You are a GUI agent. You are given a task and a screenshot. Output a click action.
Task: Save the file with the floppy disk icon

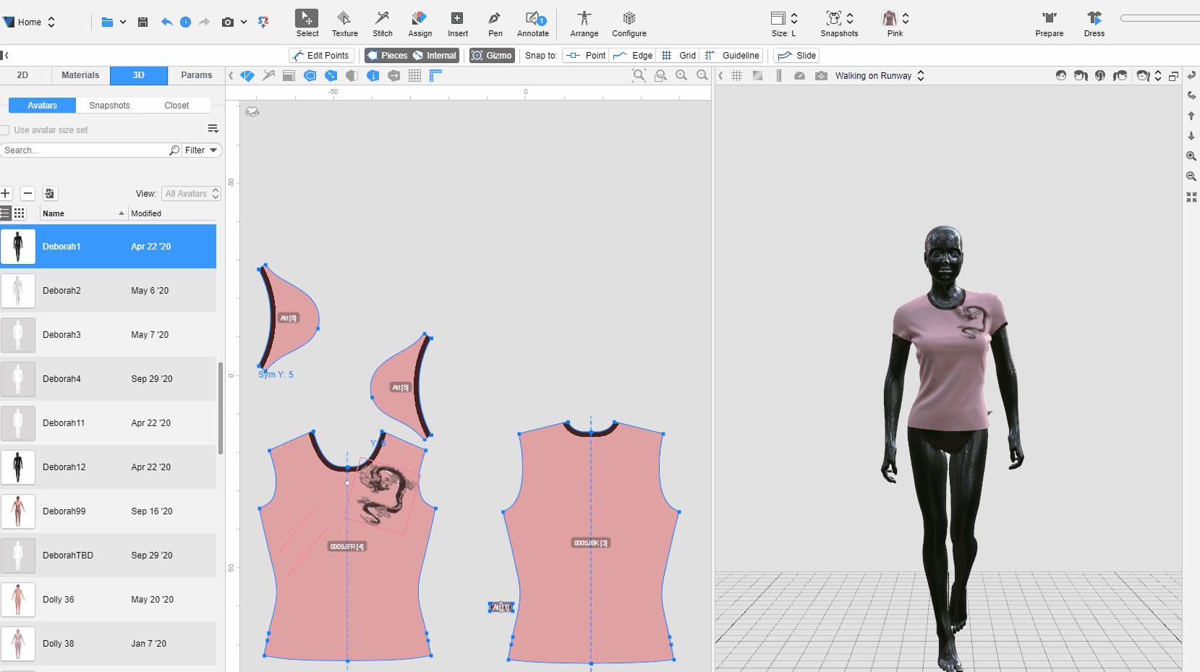(142, 22)
